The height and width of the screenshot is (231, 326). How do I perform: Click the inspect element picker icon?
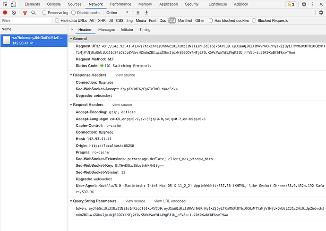coord(5,4)
